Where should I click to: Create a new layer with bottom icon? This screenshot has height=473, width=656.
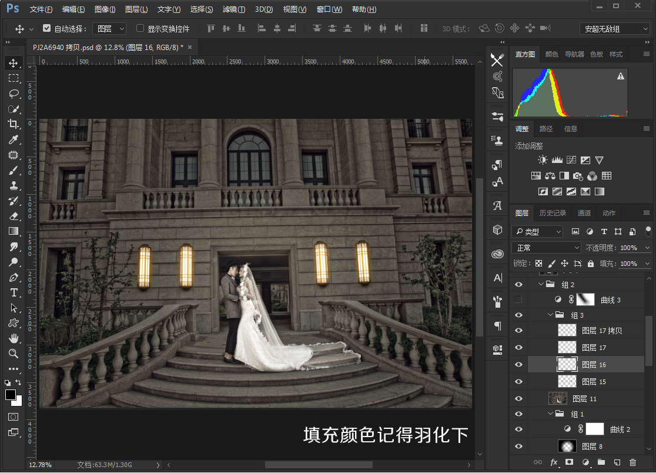(617, 462)
